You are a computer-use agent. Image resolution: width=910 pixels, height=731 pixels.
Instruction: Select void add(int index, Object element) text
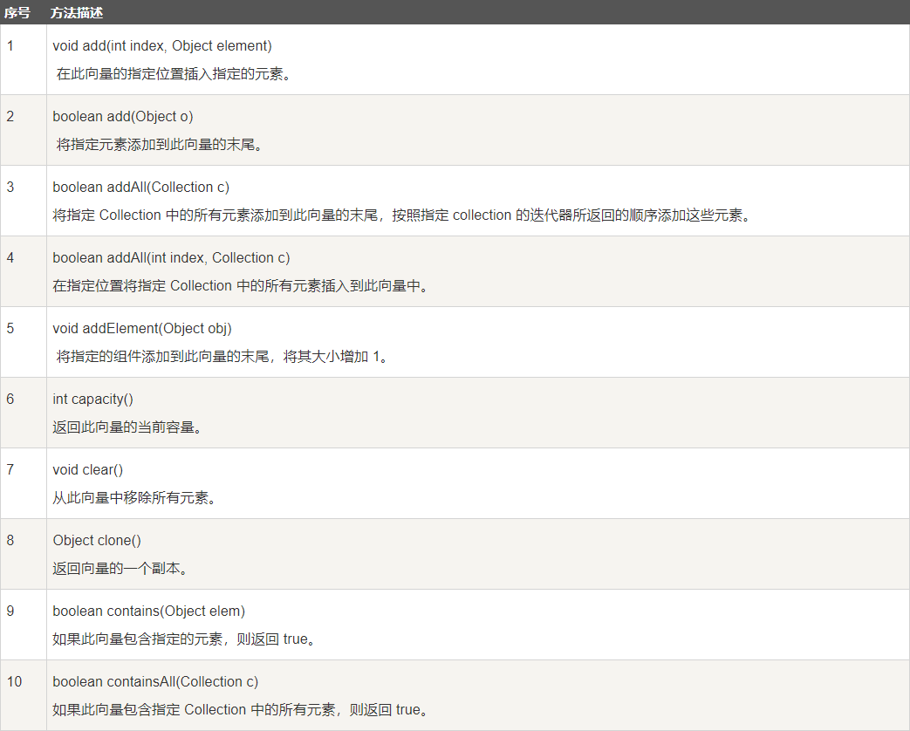[162, 46]
